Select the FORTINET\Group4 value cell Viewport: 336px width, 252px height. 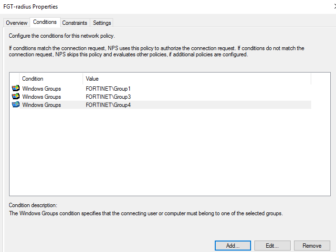pos(108,105)
